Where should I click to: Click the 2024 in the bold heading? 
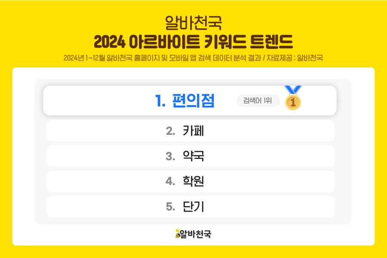coord(109,42)
